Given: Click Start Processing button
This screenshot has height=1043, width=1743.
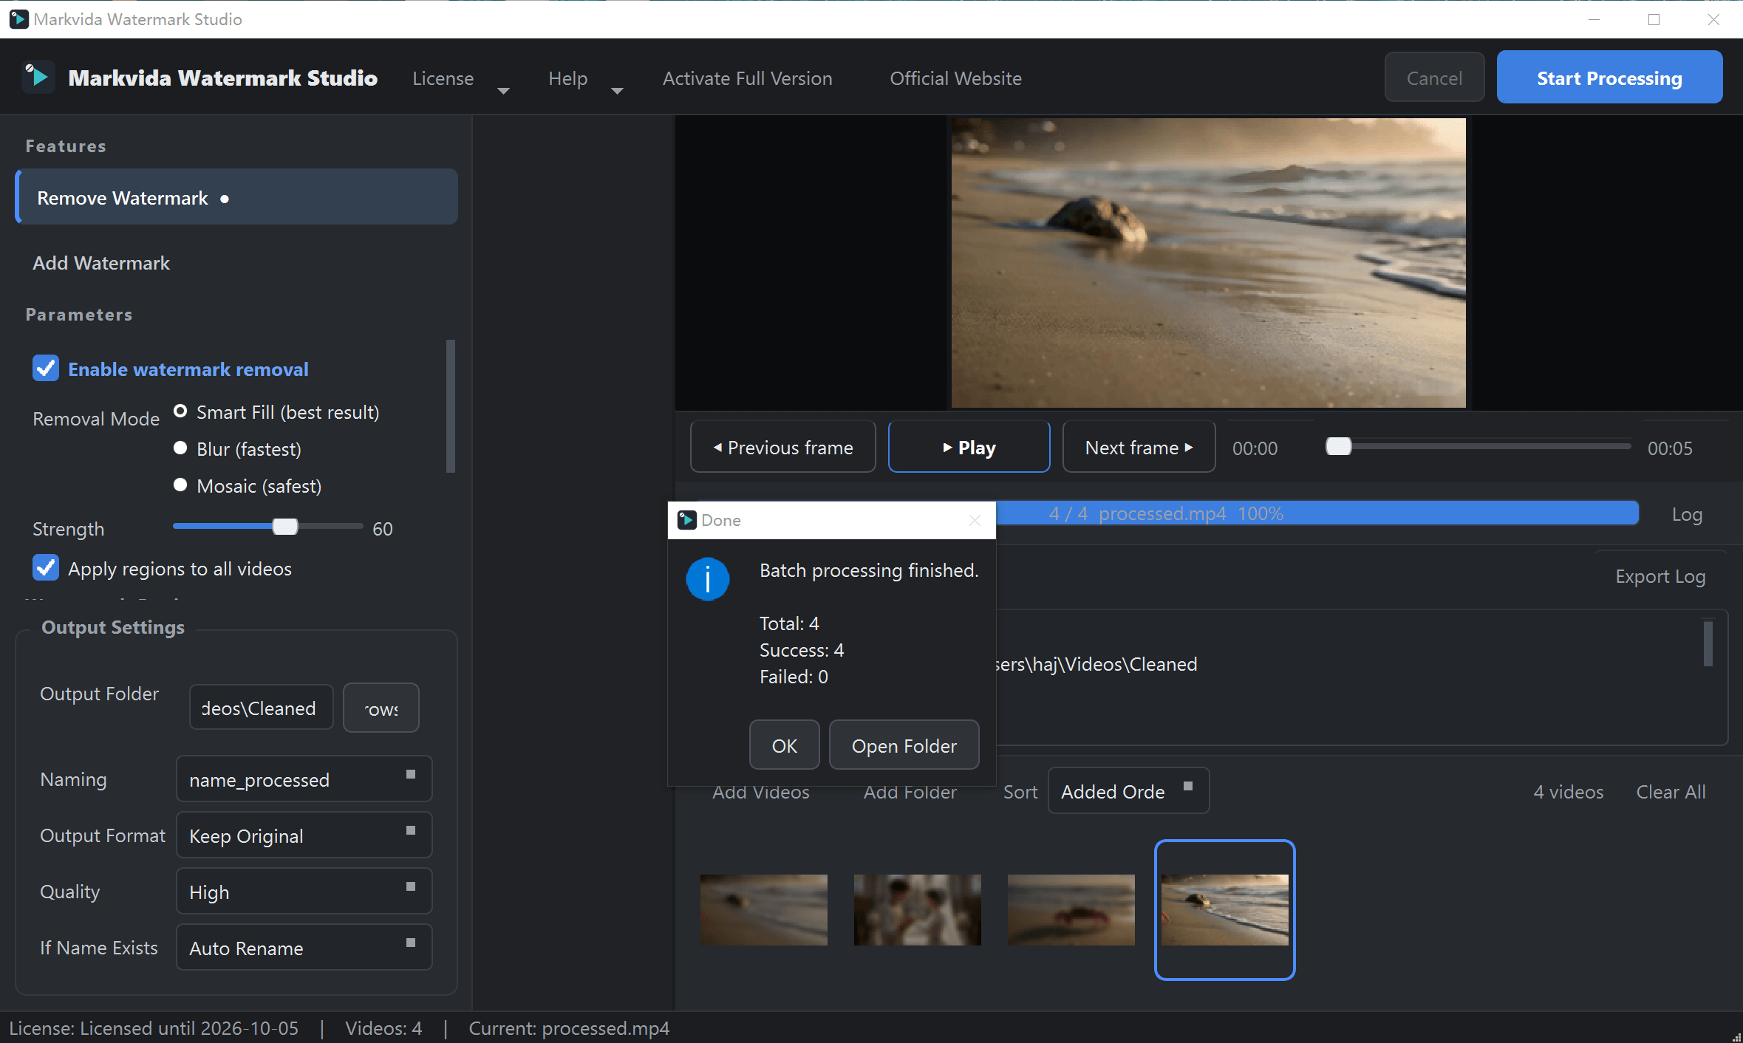Looking at the screenshot, I should pyautogui.click(x=1609, y=78).
